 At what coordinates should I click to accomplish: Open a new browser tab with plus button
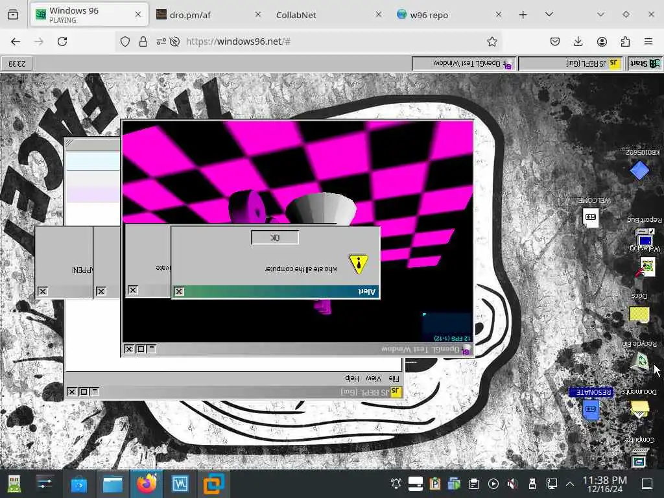point(523,15)
